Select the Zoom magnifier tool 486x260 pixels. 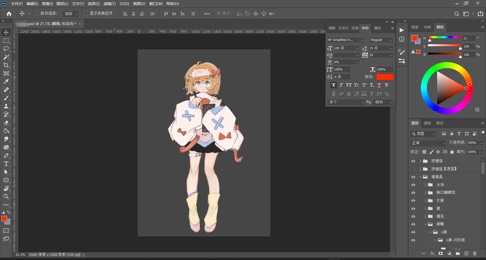pyautogui.click(x=6, y=196)
